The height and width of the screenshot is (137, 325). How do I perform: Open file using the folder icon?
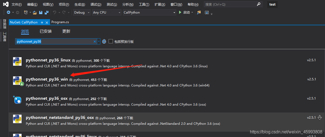(35, 13)
